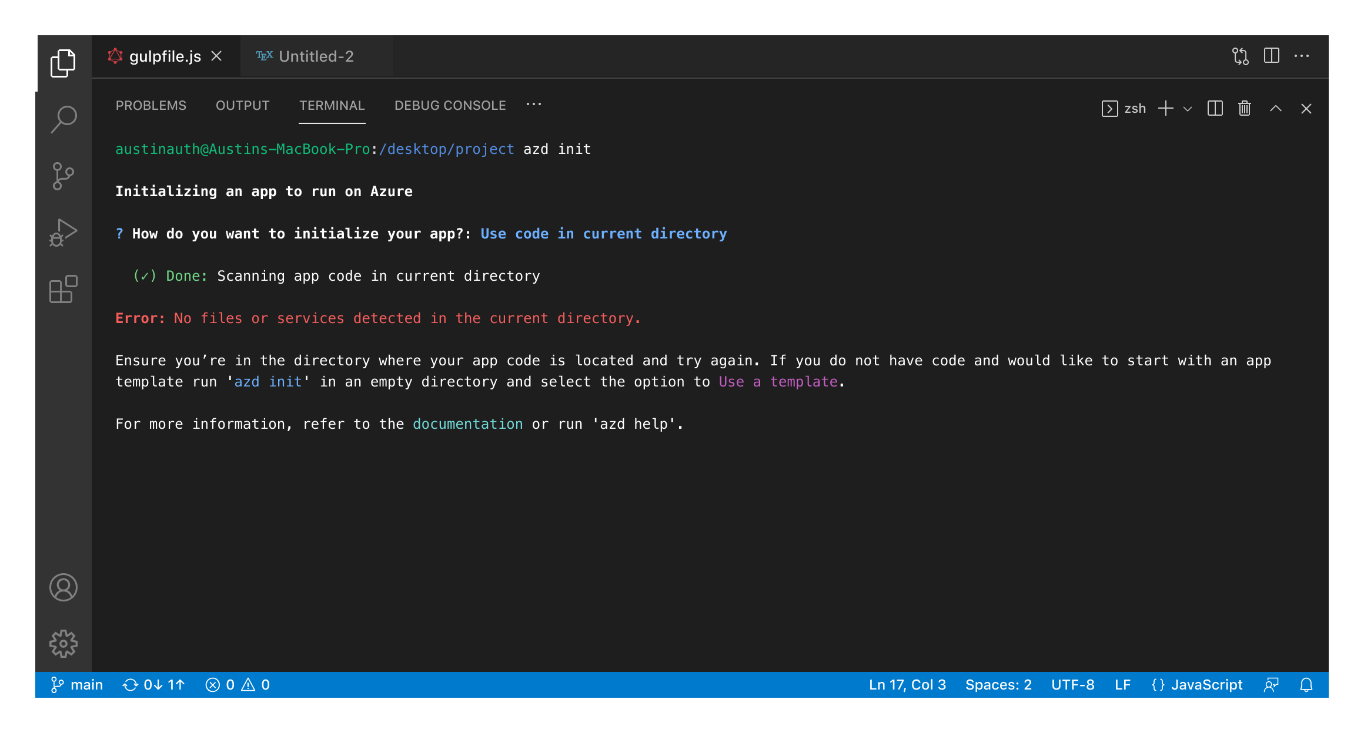Click Ln 17, Col 3 in the status bar
Screen dimensions: 1364x733
[907, 684]
